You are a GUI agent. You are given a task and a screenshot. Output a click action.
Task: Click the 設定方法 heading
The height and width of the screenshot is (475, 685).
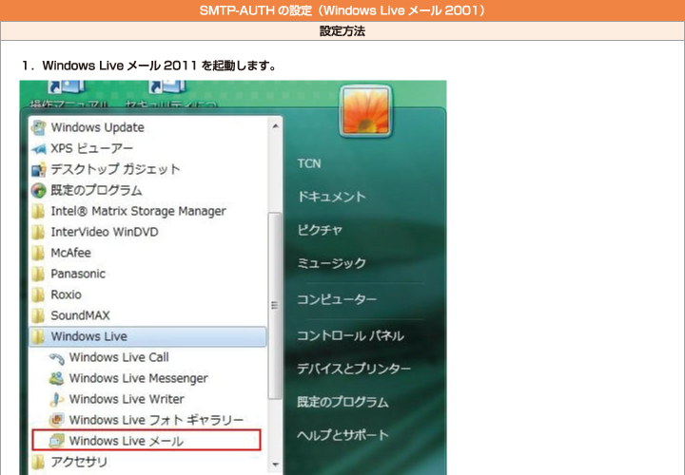click(x=342, y=31)
